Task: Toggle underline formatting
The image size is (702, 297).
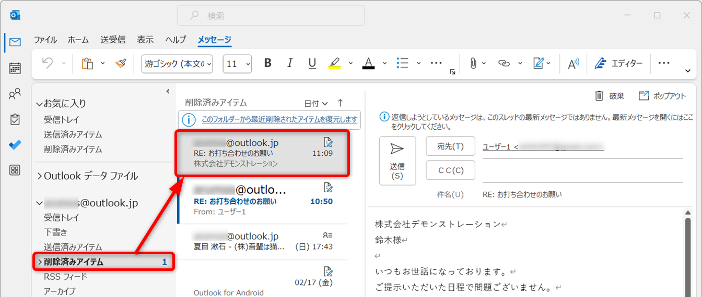Action: coord(312,63)
